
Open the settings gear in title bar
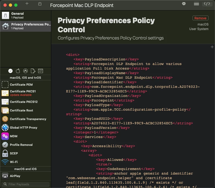click(184, 4)
